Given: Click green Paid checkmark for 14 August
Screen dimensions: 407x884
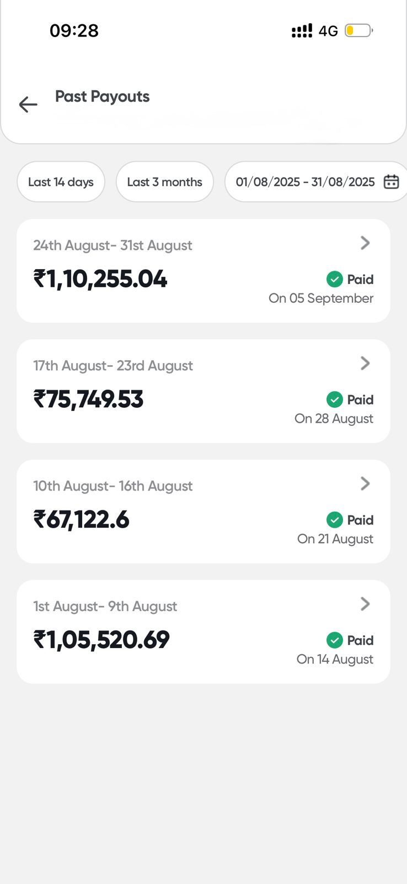Looking at the screenshot, I should (334, 640).
